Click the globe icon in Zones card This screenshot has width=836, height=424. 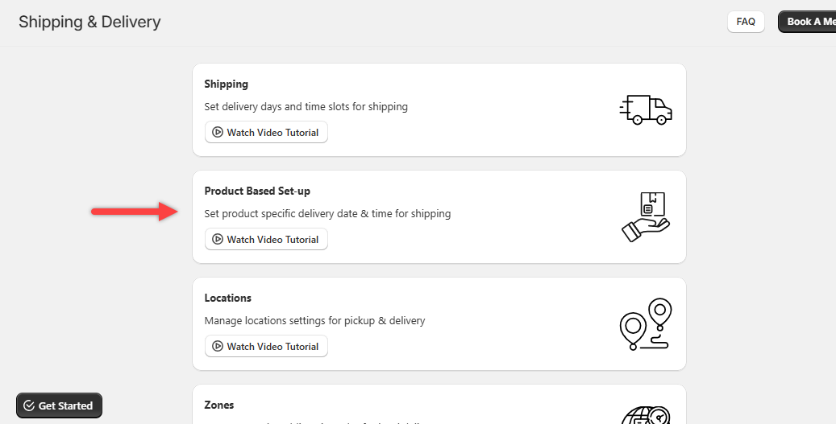[x=647, y=414]
